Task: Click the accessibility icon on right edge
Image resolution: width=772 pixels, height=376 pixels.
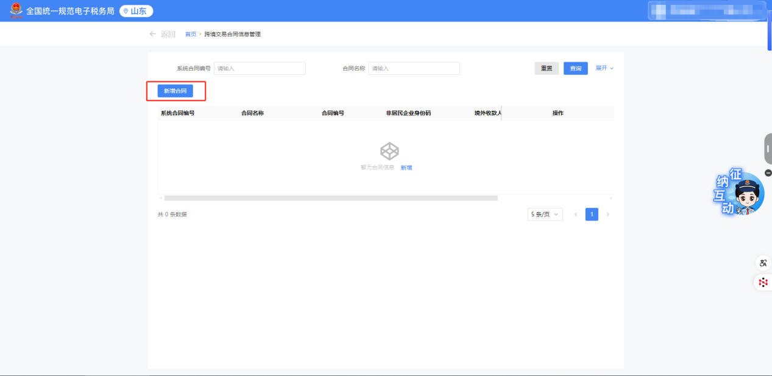Action: (763, 263)
